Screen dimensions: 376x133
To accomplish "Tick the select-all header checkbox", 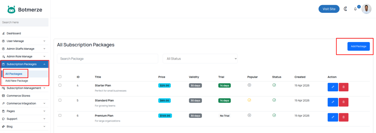I will (x=60, y=77).
